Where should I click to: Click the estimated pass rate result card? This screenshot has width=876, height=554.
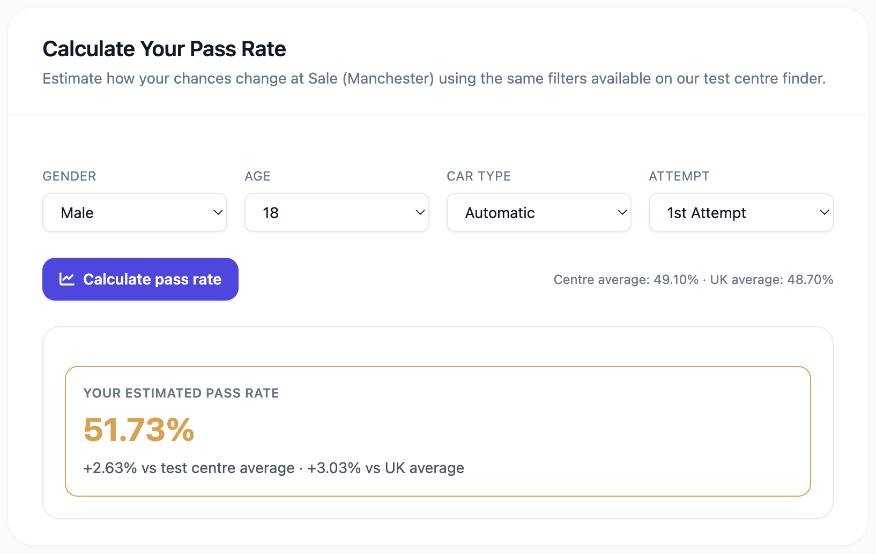tap(437, 431)
